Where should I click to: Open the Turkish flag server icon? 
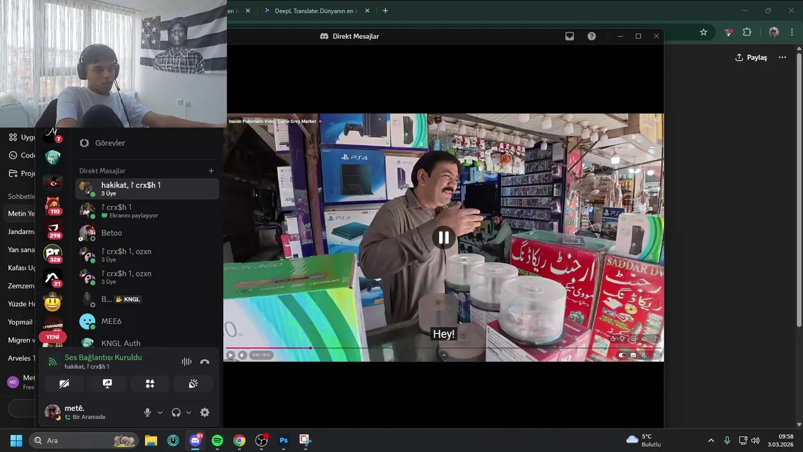click(53, 181)
